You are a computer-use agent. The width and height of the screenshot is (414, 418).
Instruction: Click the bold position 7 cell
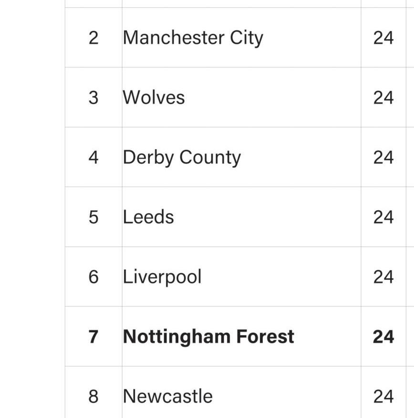(x=93, y=336)
